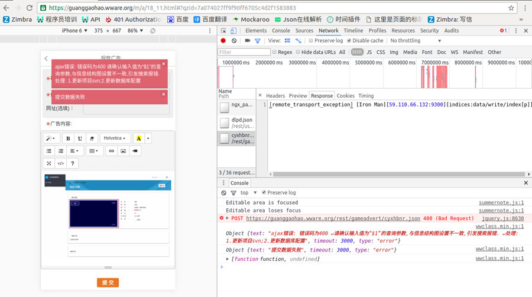The image size is (532, 297).
Task: Open the Headers tab of request
Action: click(x=275, y=96)
